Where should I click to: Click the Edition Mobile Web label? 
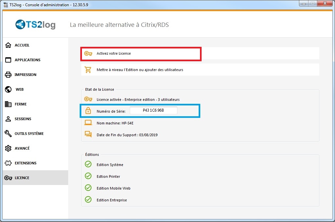[x=113, y=188]
